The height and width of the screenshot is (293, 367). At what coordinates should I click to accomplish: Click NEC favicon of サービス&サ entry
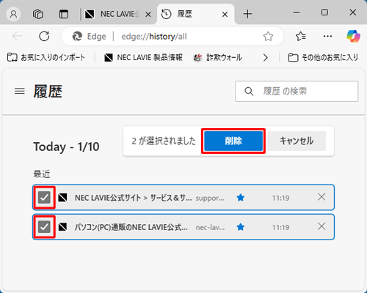(x=62, y=197)
